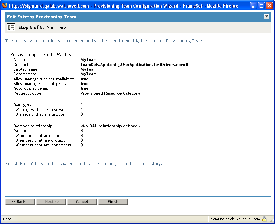Click 'Allow managers to set availability:' label

coord(45,79)
